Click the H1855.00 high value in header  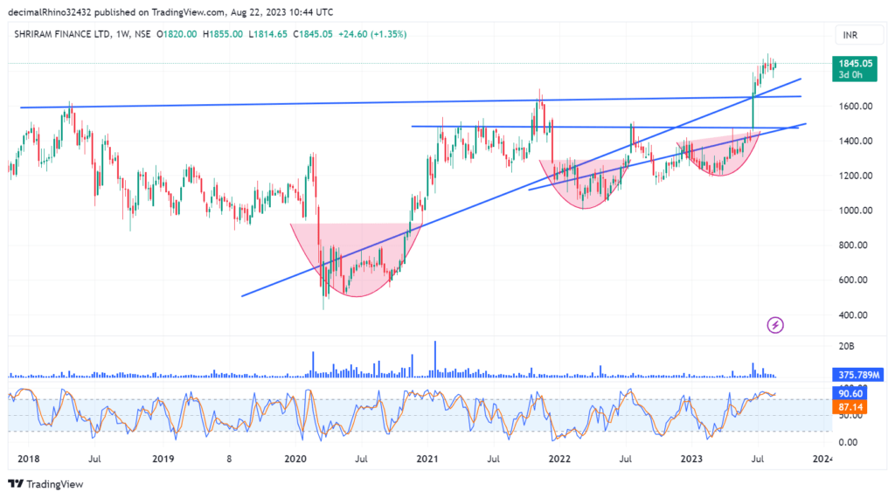[x=223, y=34]
